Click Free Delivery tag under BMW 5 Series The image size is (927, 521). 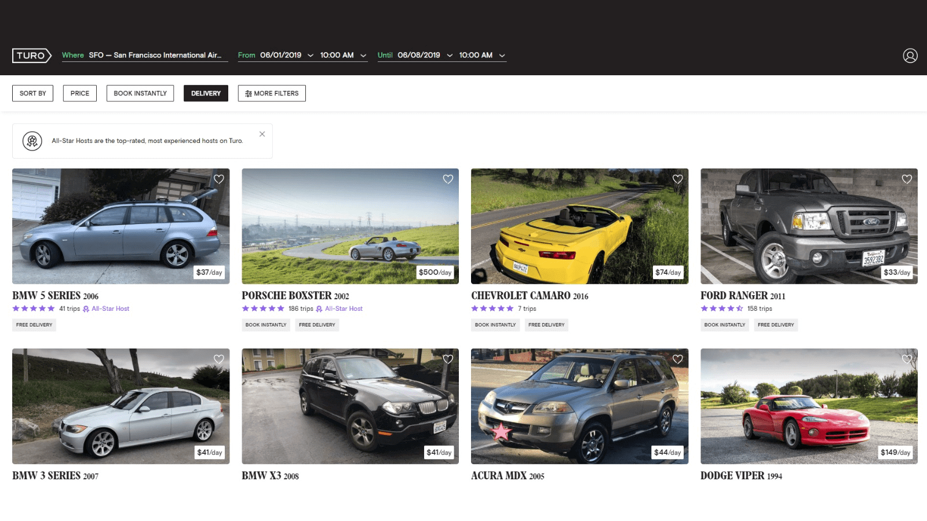click(x=34, y=325)
